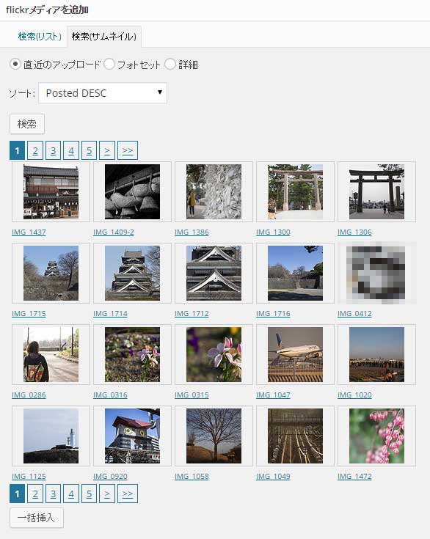430x539 pixels.
Task: Select the torii silhouette thumbnail IMG 1306
Action: pyautogui.click(x=376, y=191)
